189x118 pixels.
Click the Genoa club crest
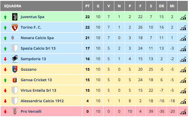15,80
